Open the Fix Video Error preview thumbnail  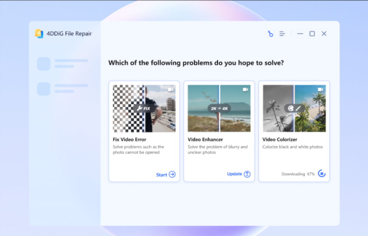[x=144, y=108]
